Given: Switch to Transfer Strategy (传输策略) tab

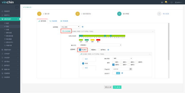Looking at the screenshot, I should tap(53, 21).
